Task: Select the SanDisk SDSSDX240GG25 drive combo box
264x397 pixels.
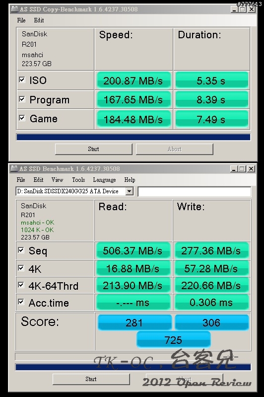Action: pos(74,191)
